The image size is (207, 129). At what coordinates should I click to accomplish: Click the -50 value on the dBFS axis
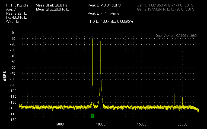point(13,62)
